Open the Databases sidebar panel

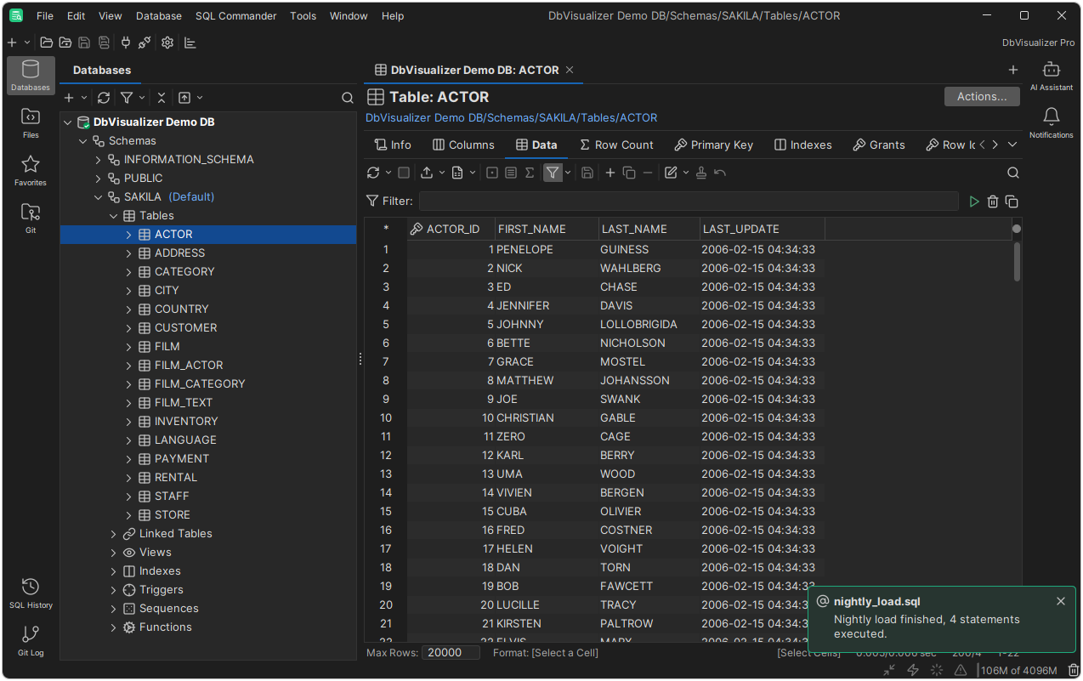coord(31,76)
